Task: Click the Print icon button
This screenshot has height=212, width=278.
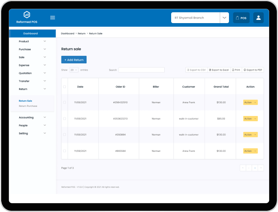Action: tap(236, 70)
